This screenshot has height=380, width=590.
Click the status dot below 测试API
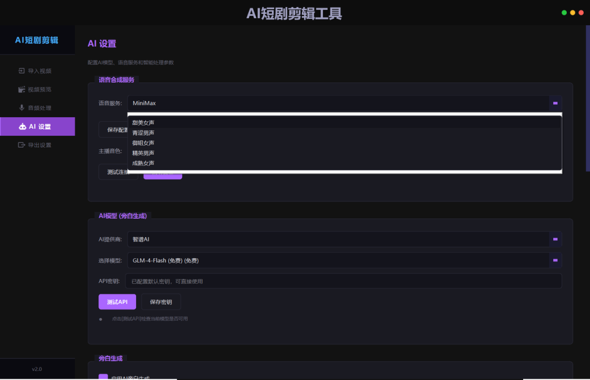click(100, 319)
